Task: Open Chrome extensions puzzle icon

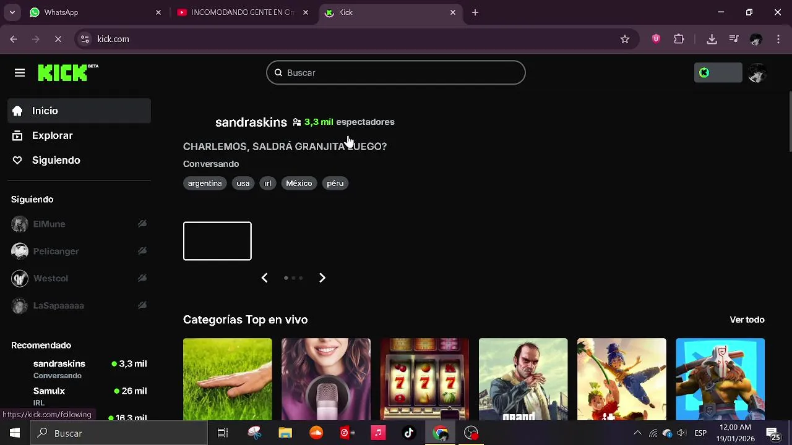Action: (679, 39)
